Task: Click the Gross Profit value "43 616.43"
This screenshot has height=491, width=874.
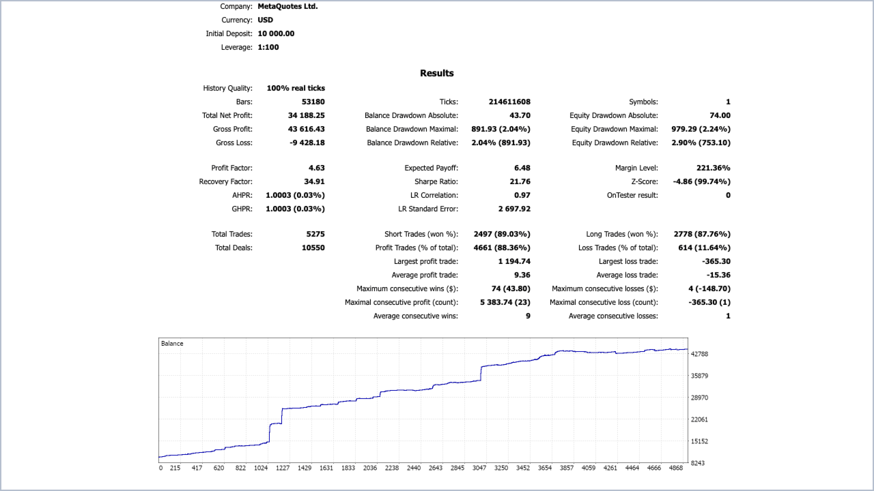Action: click(x=307, y=129)
